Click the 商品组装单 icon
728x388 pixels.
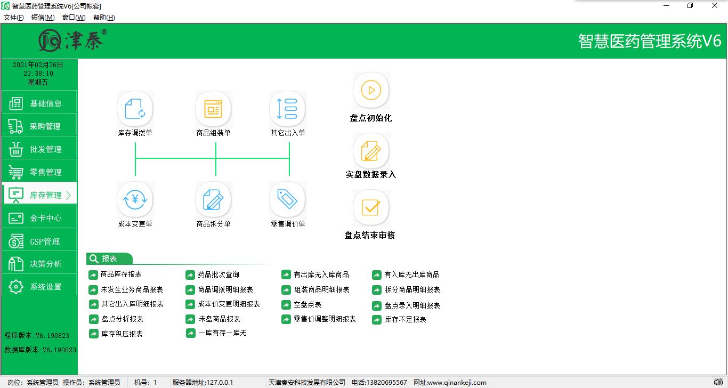click(x=213, y=109)
